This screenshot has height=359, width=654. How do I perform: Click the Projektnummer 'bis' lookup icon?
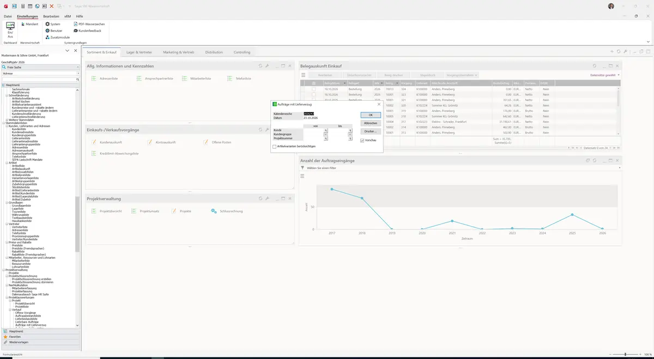click(350, 139)
